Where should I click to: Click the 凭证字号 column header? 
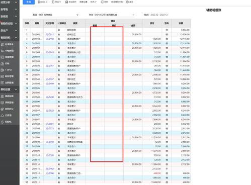pos(50,23)
